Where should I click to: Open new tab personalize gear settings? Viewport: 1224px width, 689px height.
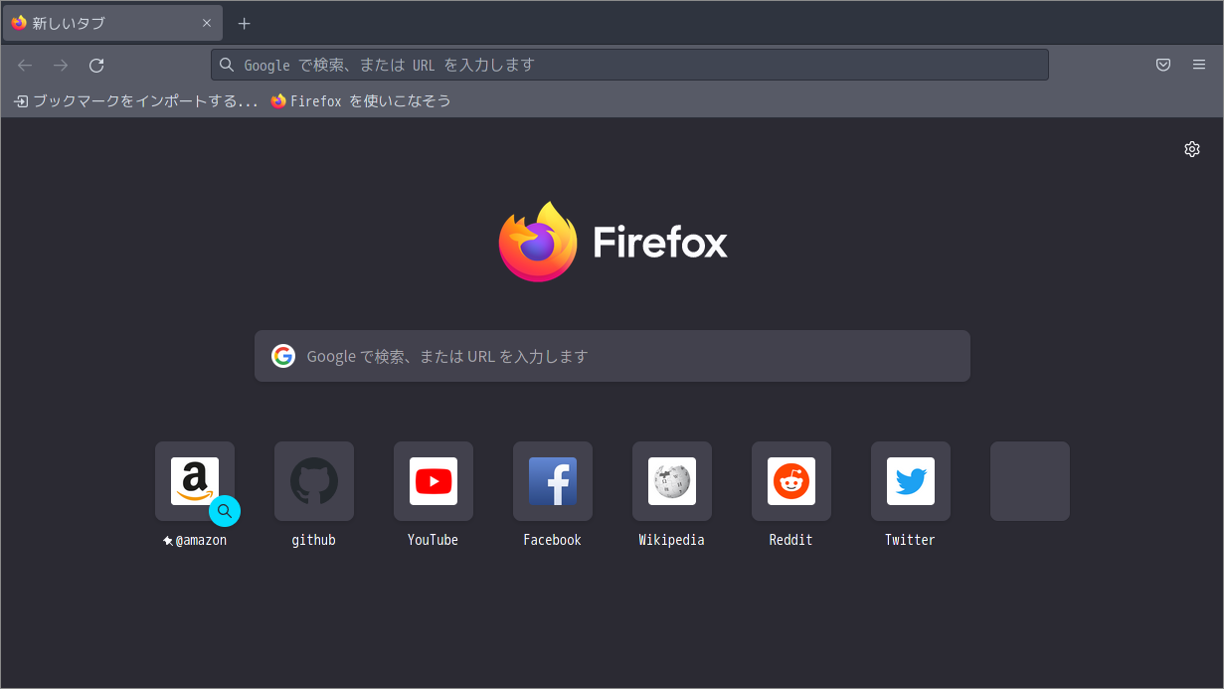[x=1192, y=149]
